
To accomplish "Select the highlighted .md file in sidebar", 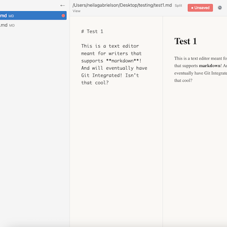I will tap(33, 16).
